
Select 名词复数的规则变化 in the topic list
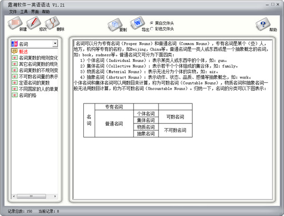coord(38,58)
